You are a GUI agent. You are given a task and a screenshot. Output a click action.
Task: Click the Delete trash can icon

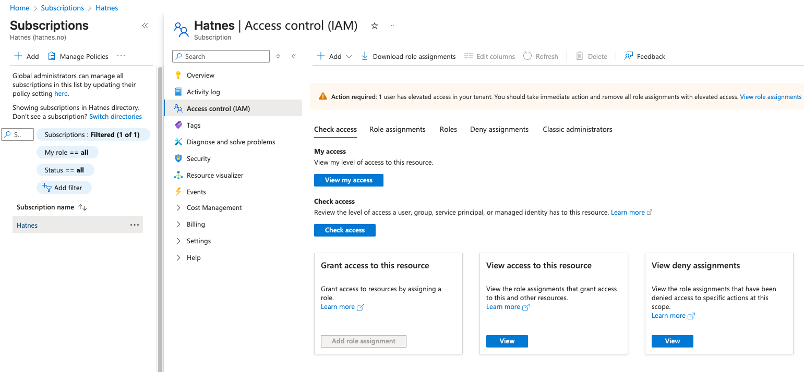(580, 56)
